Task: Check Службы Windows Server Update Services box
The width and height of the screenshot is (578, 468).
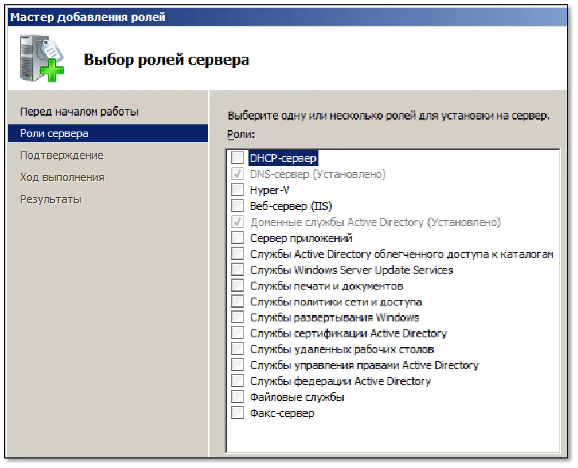Action: tap(237, 269)
